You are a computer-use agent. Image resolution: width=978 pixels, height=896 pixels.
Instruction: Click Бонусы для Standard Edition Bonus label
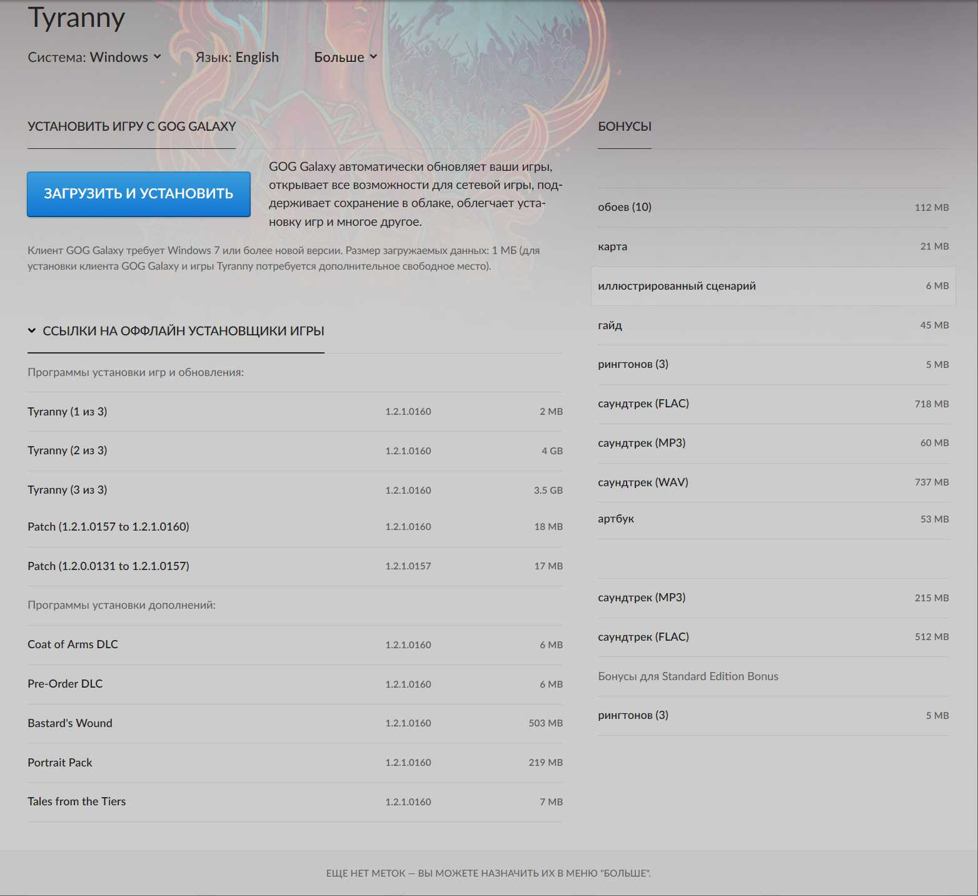pos(688,676)
